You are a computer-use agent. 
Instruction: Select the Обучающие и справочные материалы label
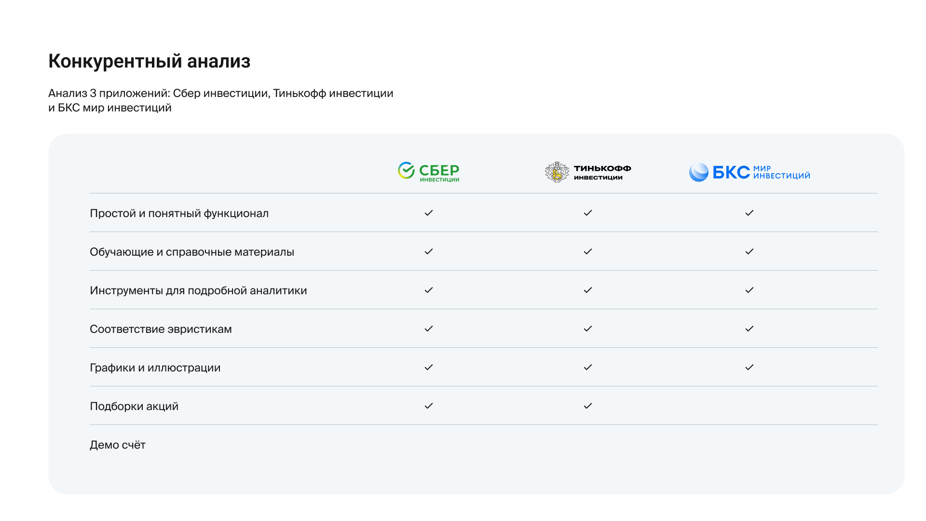(x=191, y=252)
